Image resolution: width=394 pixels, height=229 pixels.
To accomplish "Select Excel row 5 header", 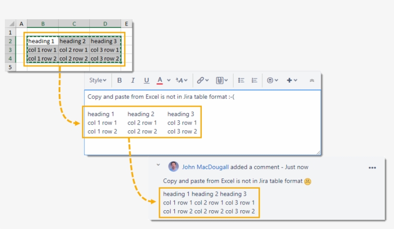I will (10, 67).
